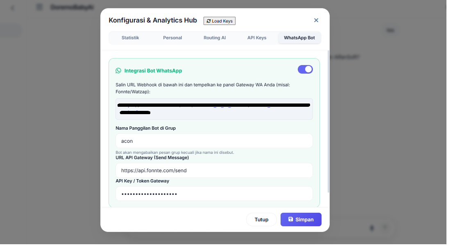Click the Load Keys button
The width and height of the screenshot is (462, 252).
pyautogui.click(x=220, y=21)
